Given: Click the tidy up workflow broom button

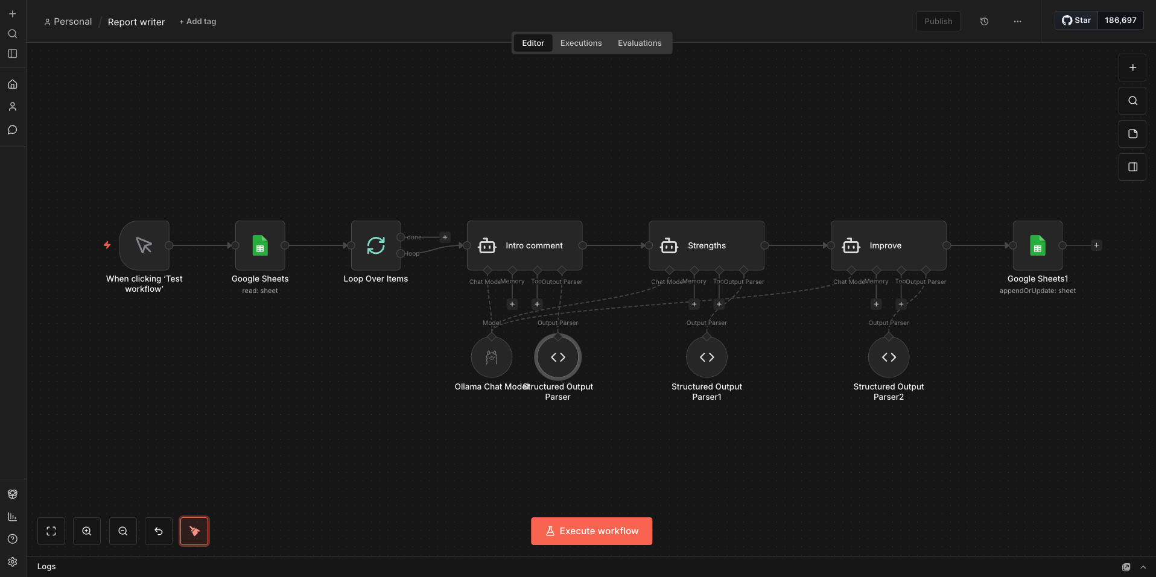Looking at the screenshot, I should coord(194,531).
